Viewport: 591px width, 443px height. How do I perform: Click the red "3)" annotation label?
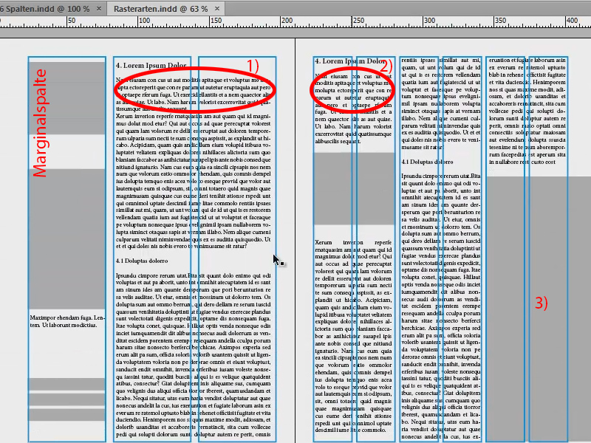[540, 303]
